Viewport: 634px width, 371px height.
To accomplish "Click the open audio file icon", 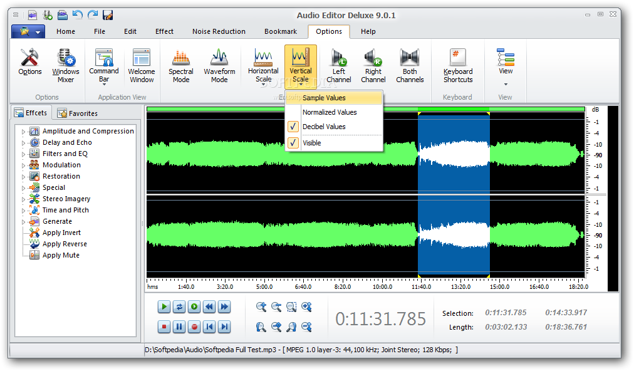I will point(63,16).
